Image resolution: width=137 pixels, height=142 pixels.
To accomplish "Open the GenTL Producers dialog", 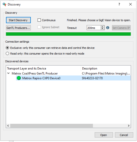I will (x=18, y=28).
